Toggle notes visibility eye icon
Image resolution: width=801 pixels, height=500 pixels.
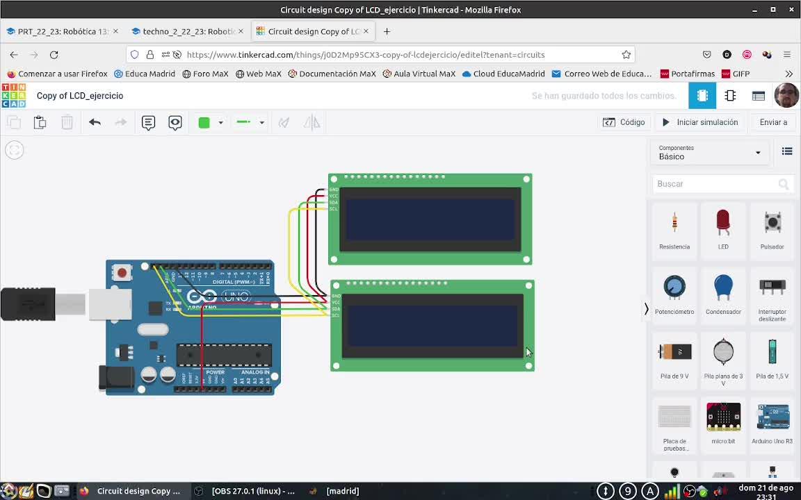click(175, 122)
